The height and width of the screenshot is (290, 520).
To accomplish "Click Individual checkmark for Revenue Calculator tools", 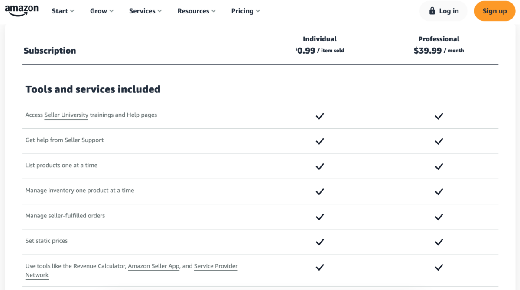I will pos(320,267).
